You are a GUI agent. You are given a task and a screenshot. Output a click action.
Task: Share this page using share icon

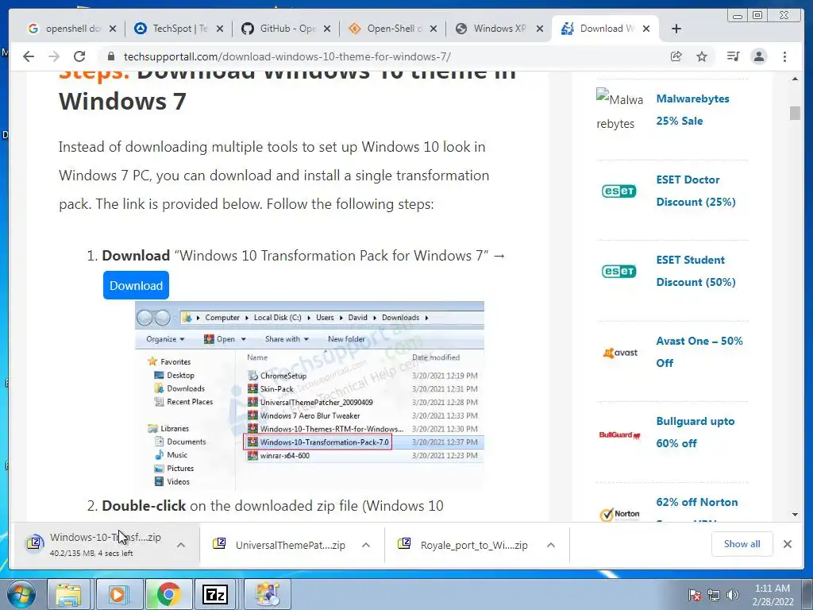click(x=676, y=56)
